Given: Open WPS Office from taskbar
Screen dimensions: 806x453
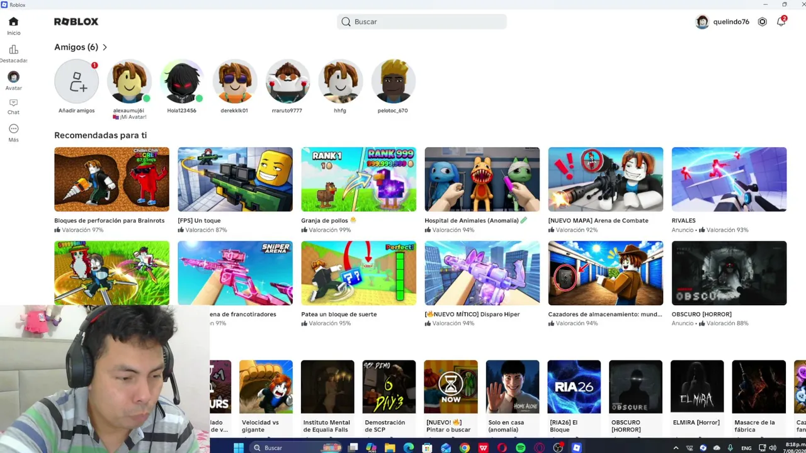Looking at the screenshot, I should [x=484, y=448].
